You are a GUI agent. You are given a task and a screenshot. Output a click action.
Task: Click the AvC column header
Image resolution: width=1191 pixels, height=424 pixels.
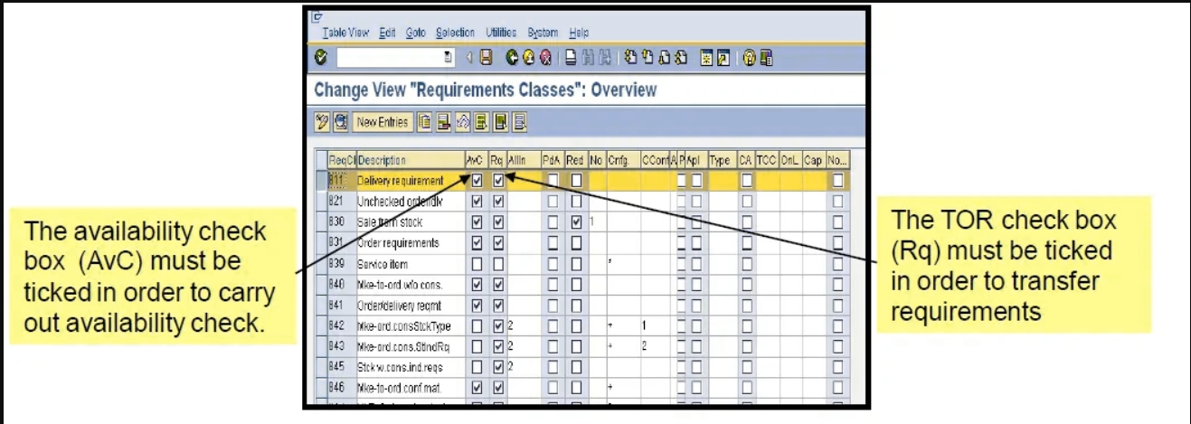tap(477, 160)
